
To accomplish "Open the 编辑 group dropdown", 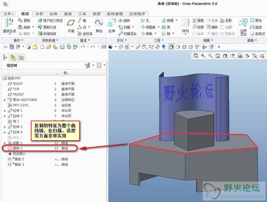I will click(x=208, y=40).
